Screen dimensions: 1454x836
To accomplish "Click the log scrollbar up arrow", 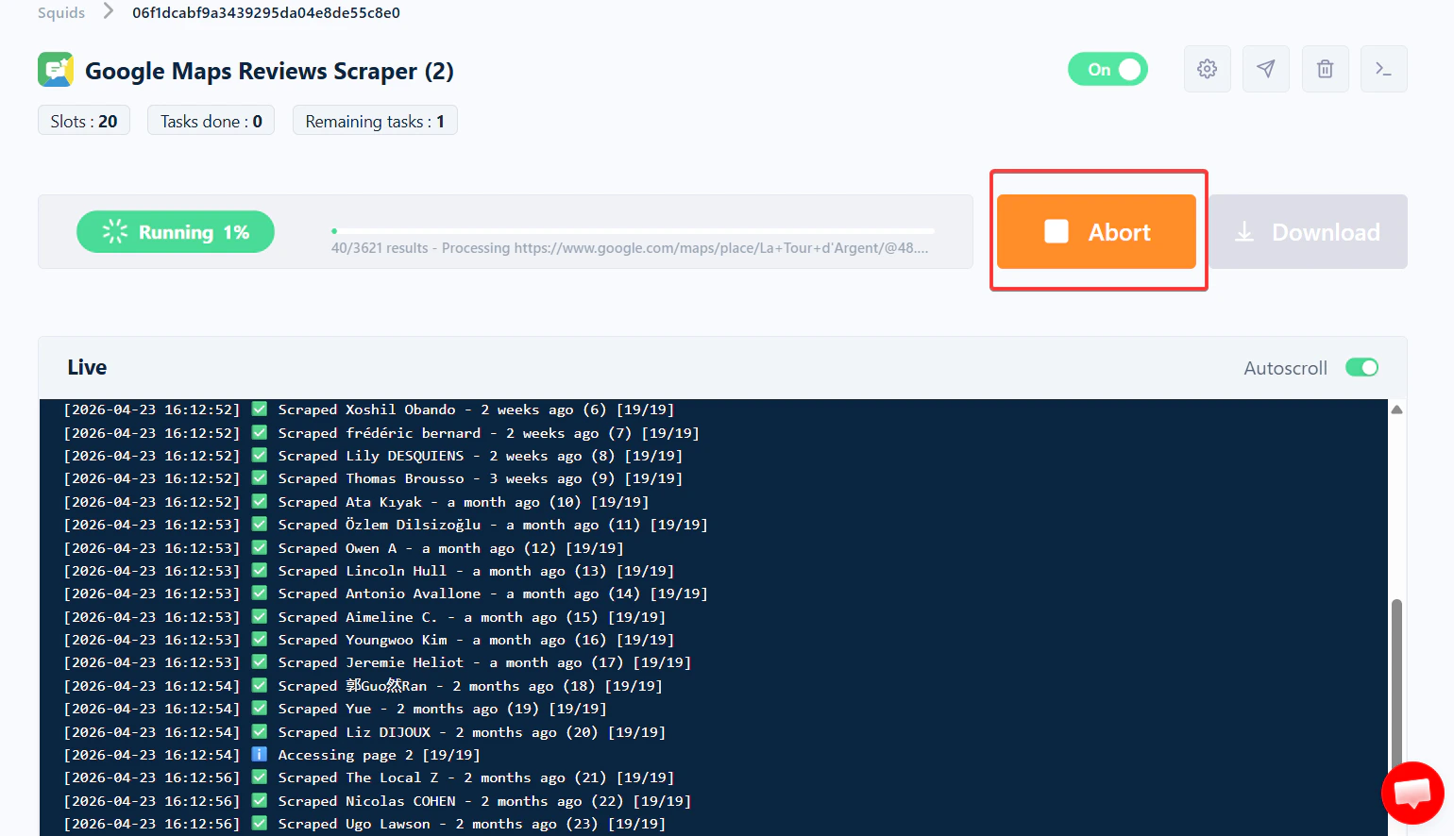I will click(x=1397, y=410).
